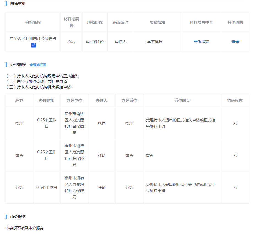Click the 特殊程序 column header
255x236 pixels.
(235, 100)
